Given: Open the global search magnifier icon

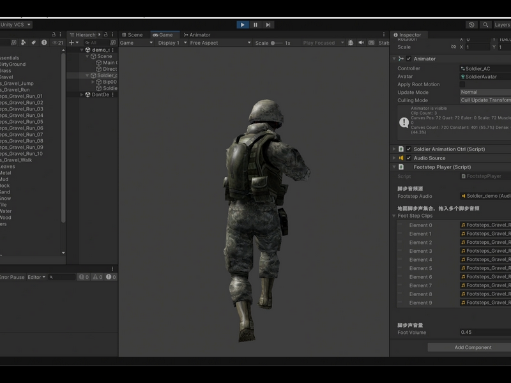Looking at the screenshot, I should click(485, 25).
